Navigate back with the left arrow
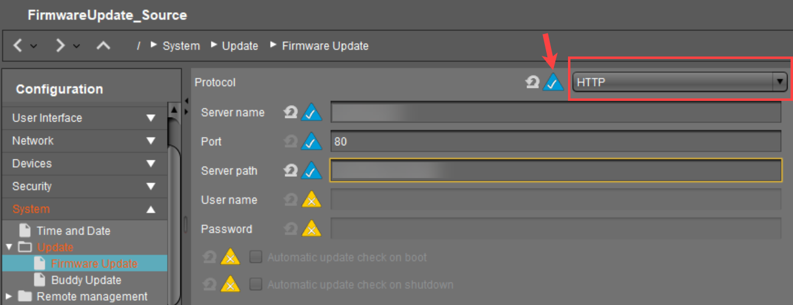The image size is (793, 305). pos(18,46)
